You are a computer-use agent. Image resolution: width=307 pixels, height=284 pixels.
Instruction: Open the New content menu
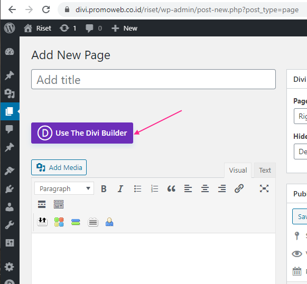pos(124,28)
